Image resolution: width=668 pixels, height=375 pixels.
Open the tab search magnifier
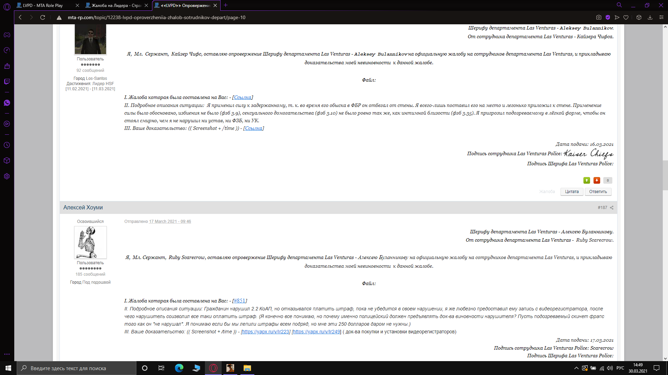[x=619, y=5]
